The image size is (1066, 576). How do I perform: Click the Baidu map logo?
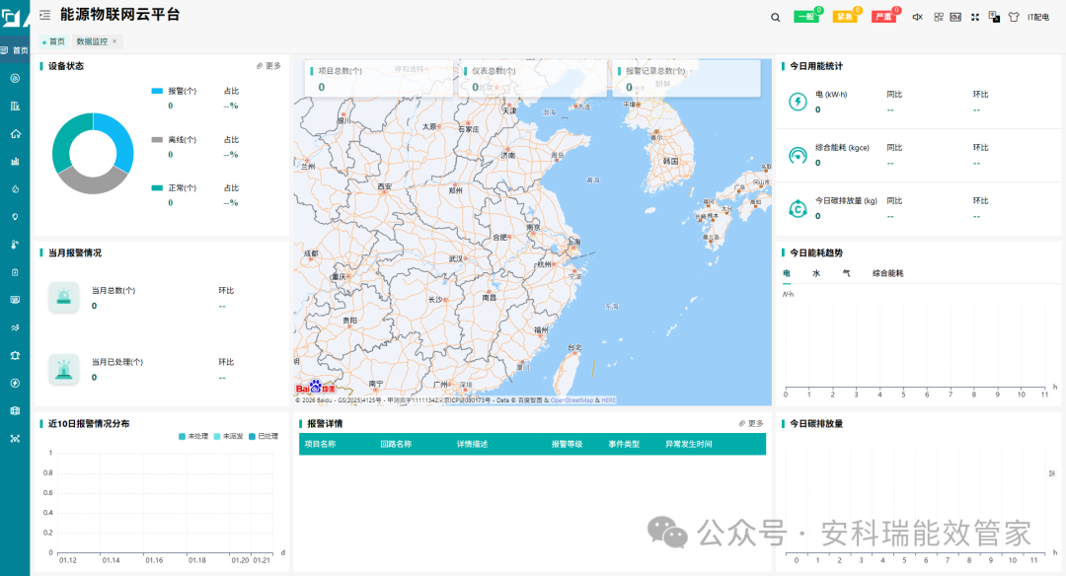pyautogui.click(x=315, y=388)
